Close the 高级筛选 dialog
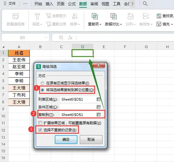174x162 pixels. click(98, 65)
